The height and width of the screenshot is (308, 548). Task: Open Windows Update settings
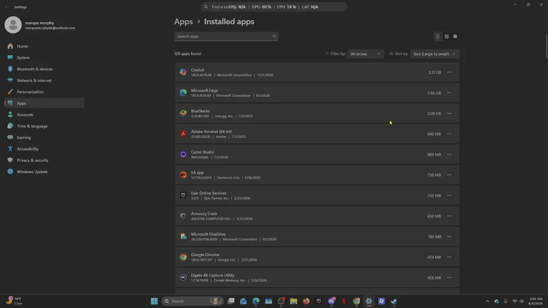coord(45,172)
